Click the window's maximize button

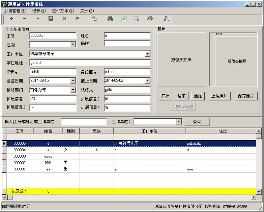[253, 4]
